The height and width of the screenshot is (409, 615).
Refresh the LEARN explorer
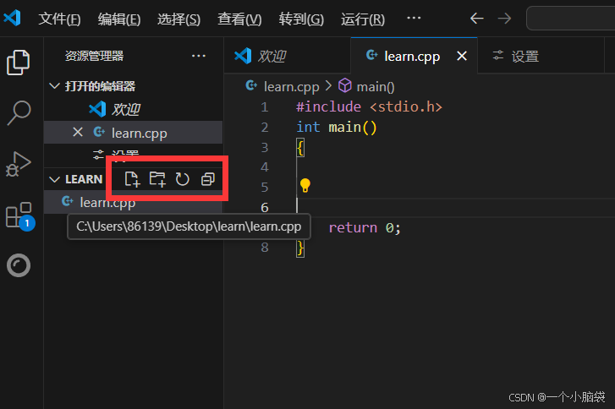(x=183, y=179)
